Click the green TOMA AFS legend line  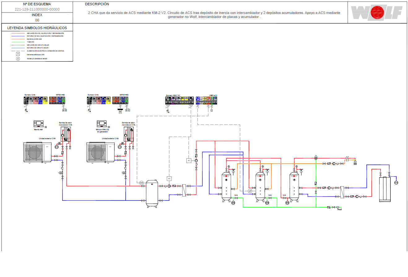pyautogui.click(x=18, y=42)
